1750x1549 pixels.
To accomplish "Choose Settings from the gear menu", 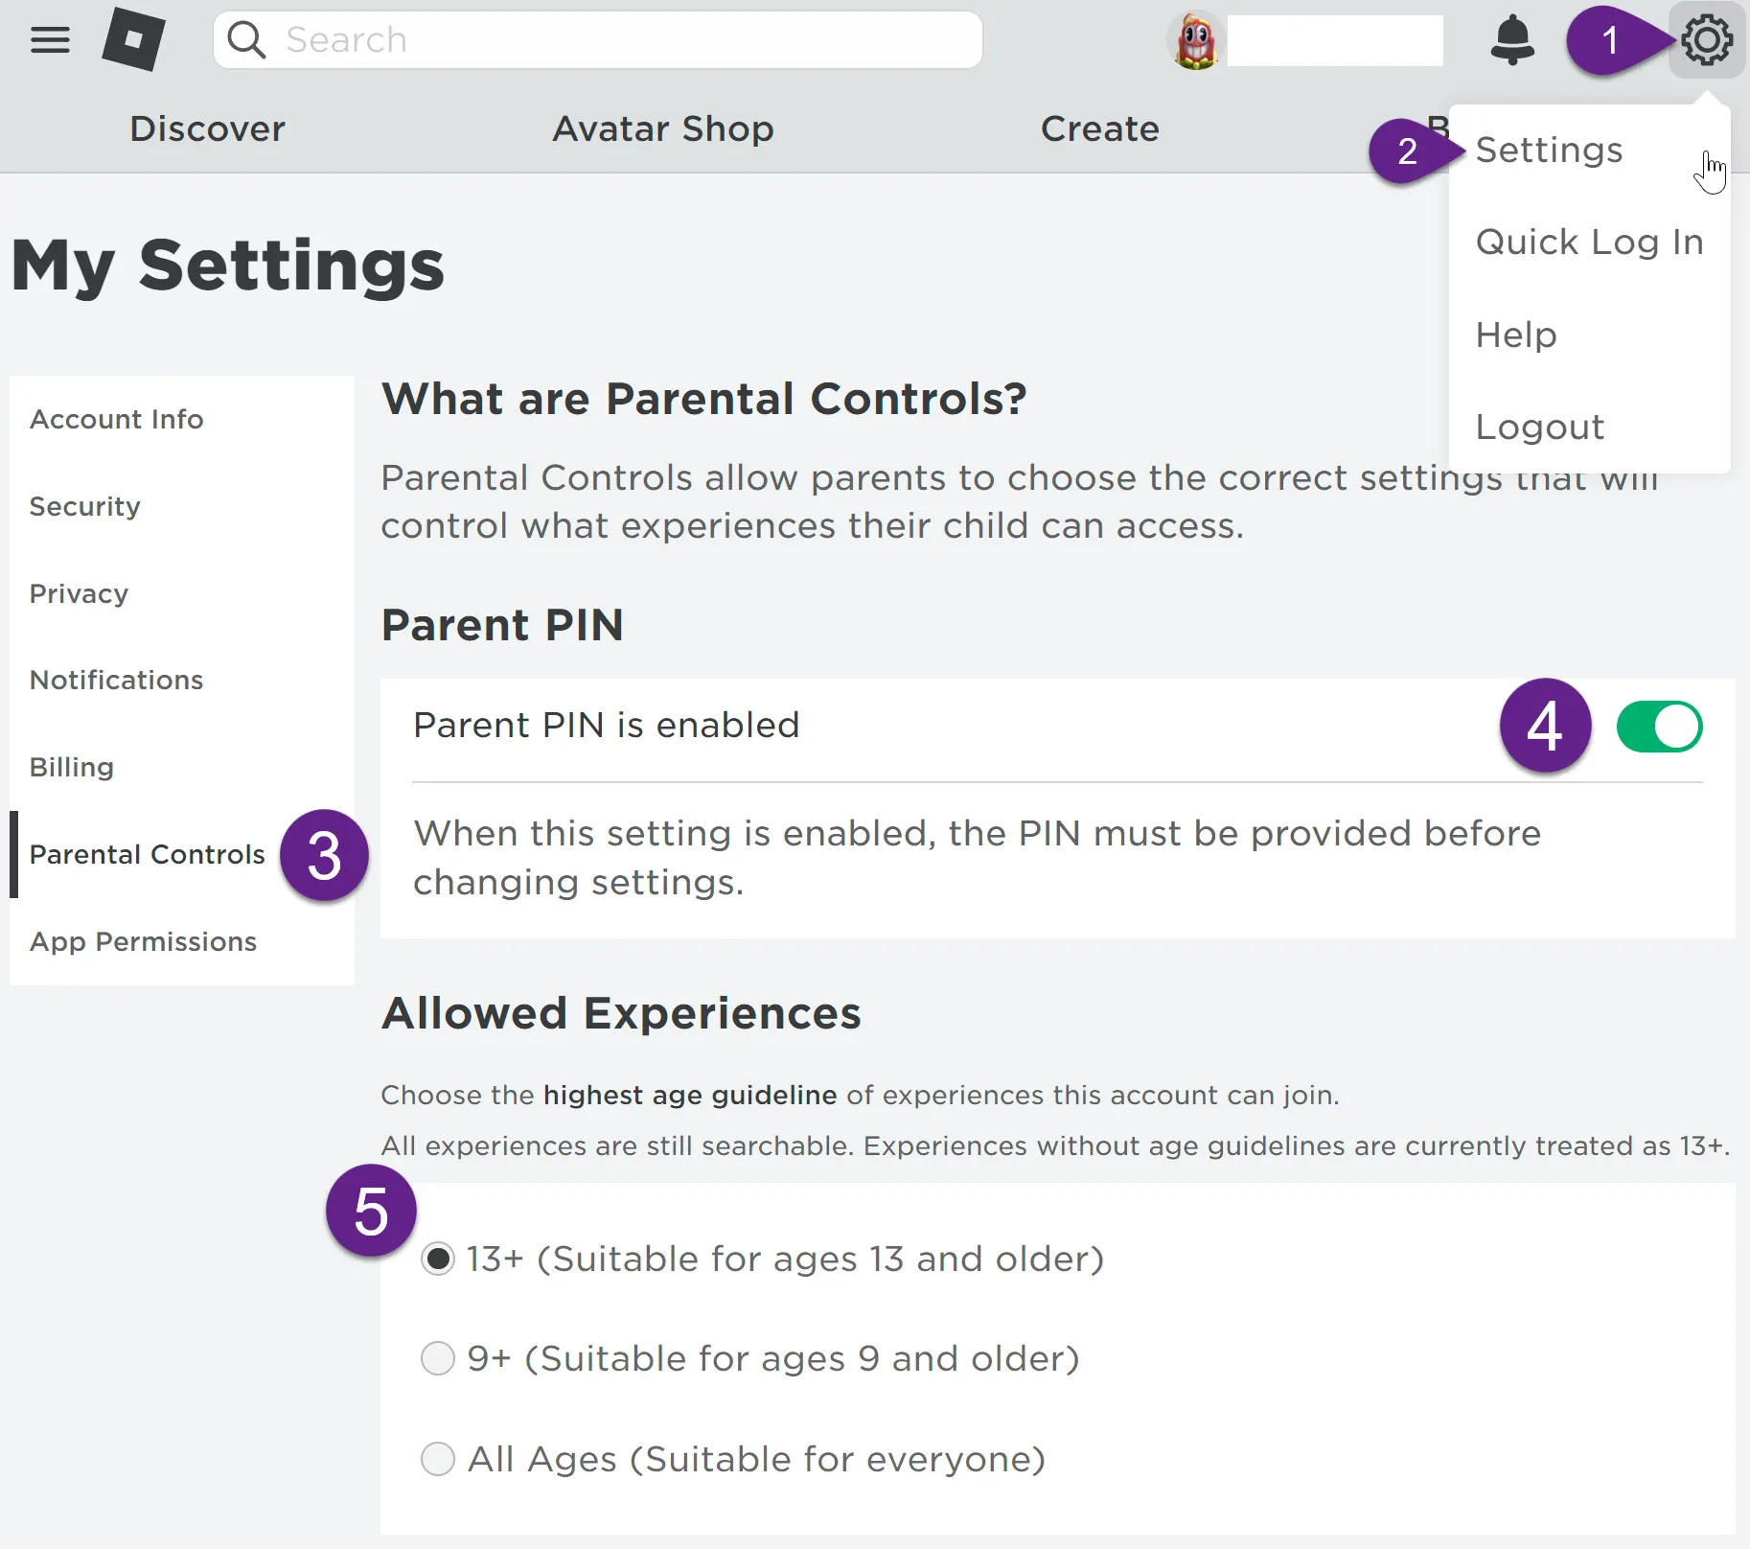I will [x=1549, y=150].
